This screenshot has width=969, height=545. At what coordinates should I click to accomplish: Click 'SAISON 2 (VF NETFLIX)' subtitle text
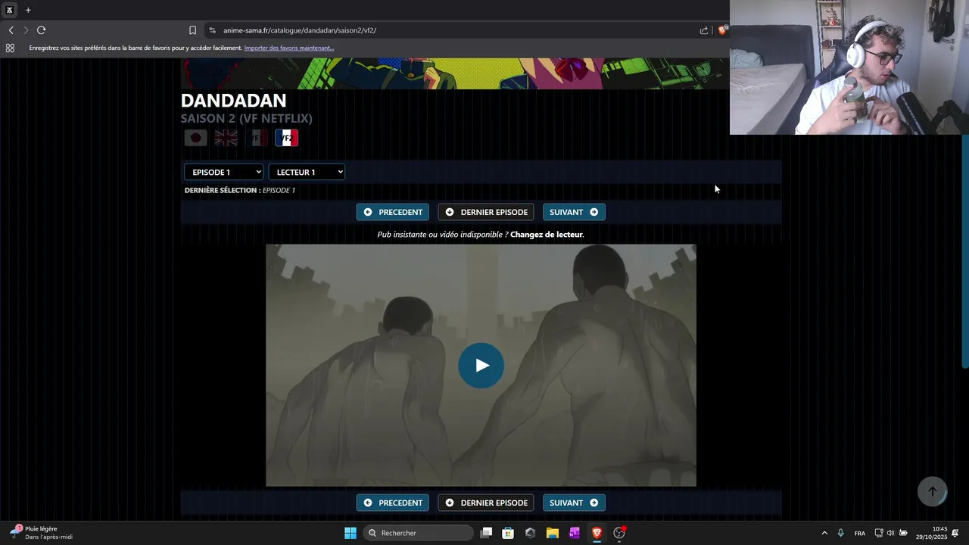tap(246, 118)
